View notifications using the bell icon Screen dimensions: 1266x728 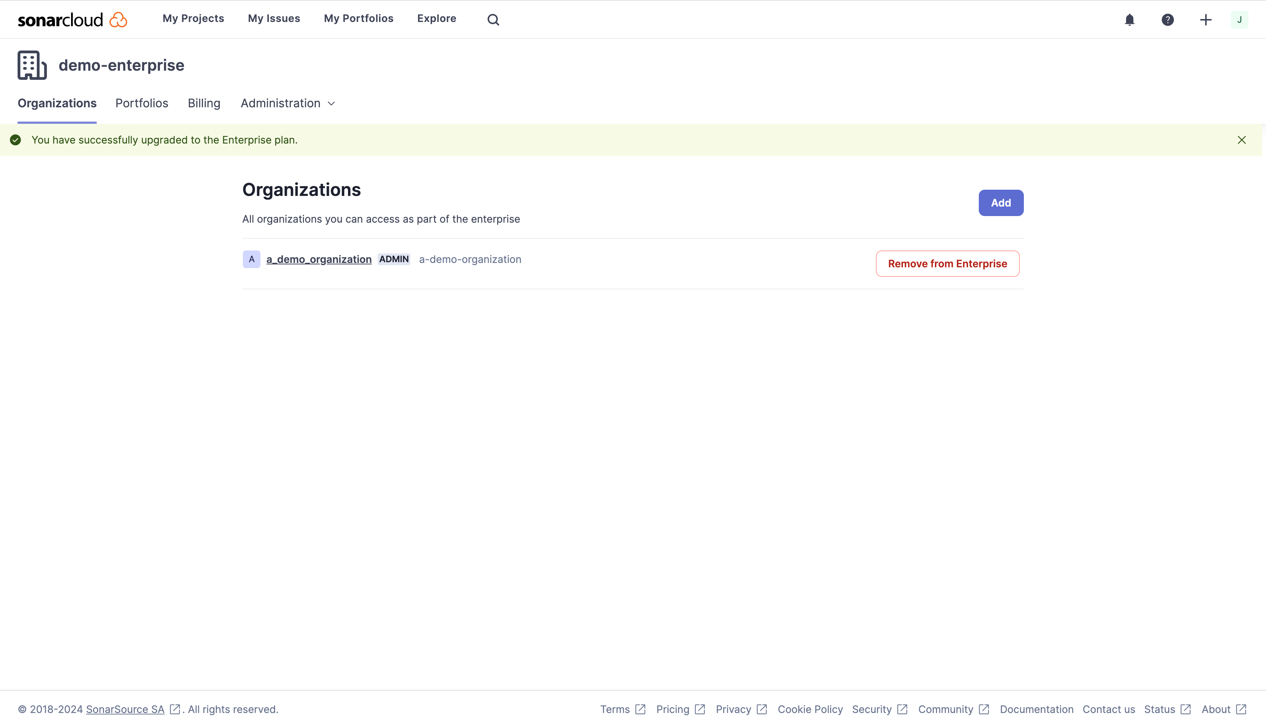tap(1129, 19)
